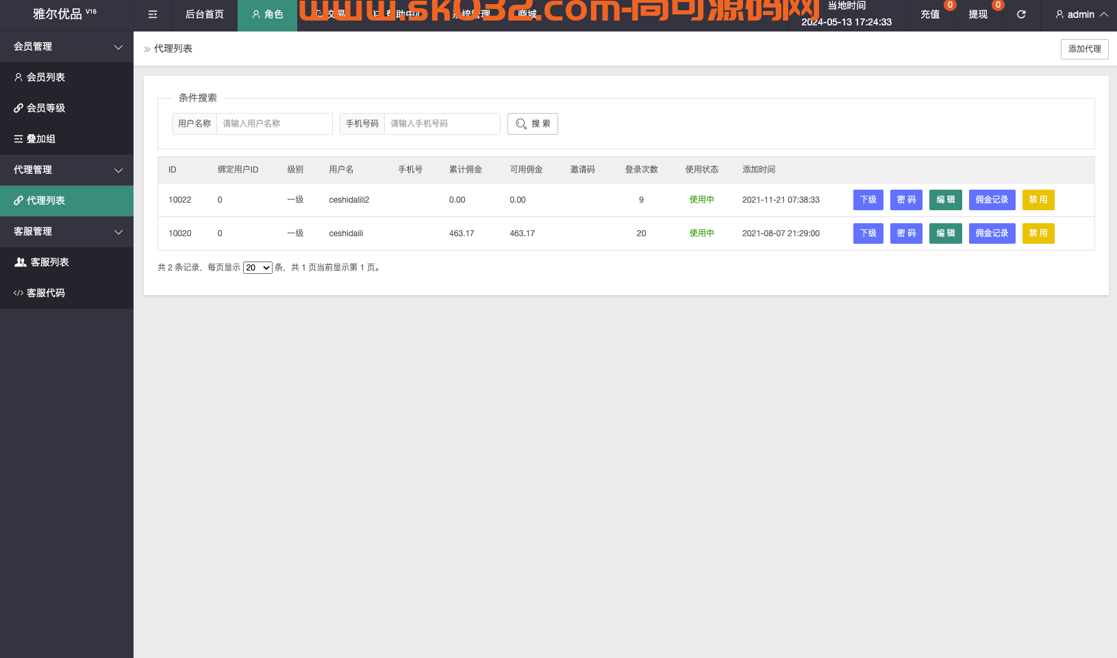Image resolution: width=1117 pixels, height=658 pixels.
Task: Collapse the 代理管理 menu group
Action: 66,170
